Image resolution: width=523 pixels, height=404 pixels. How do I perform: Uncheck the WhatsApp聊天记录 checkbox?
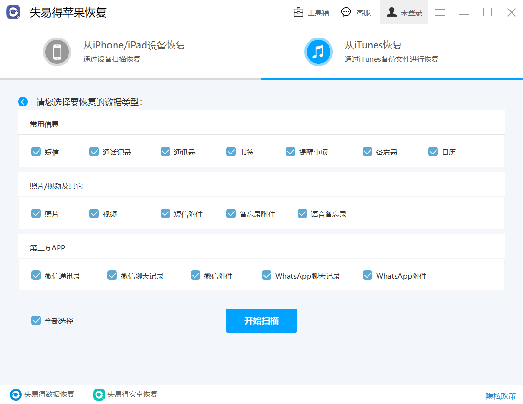click(x=267, y=275)
